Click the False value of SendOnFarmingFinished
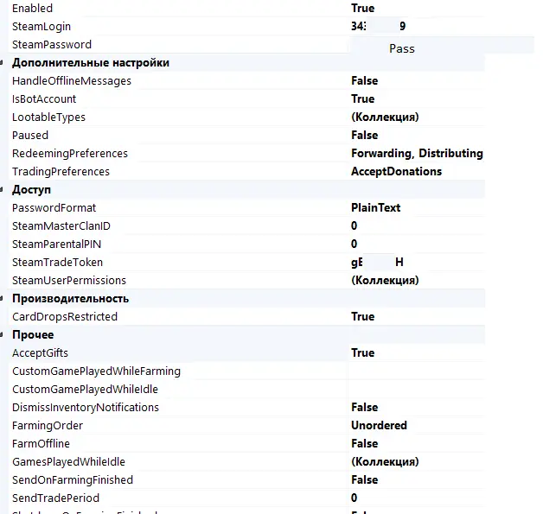The image size is (543, 514). 364,480
